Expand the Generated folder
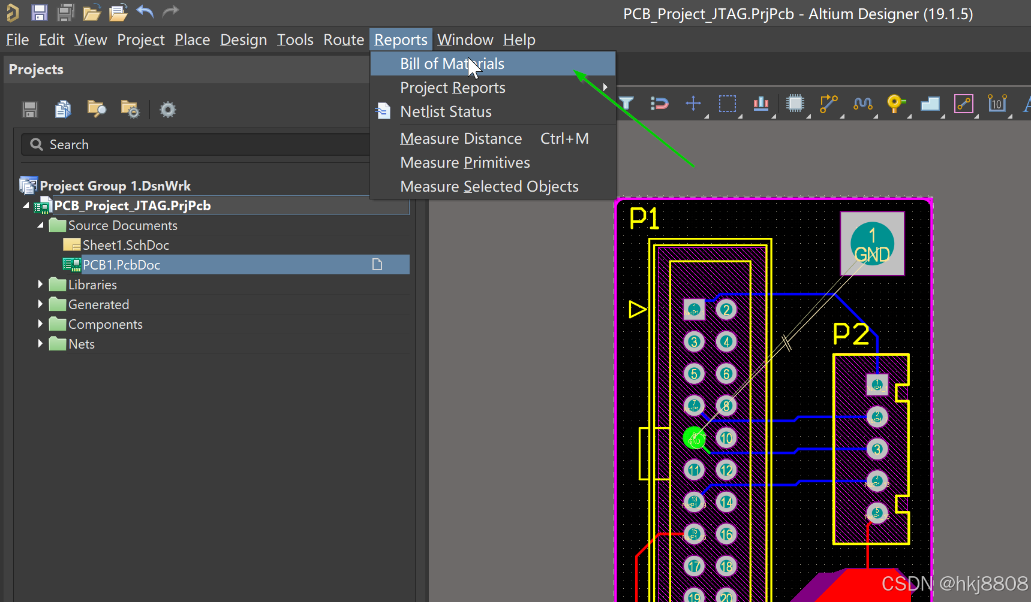This screenshot has width=1031, height=602. pyautogui.click(x=40, y=304)
